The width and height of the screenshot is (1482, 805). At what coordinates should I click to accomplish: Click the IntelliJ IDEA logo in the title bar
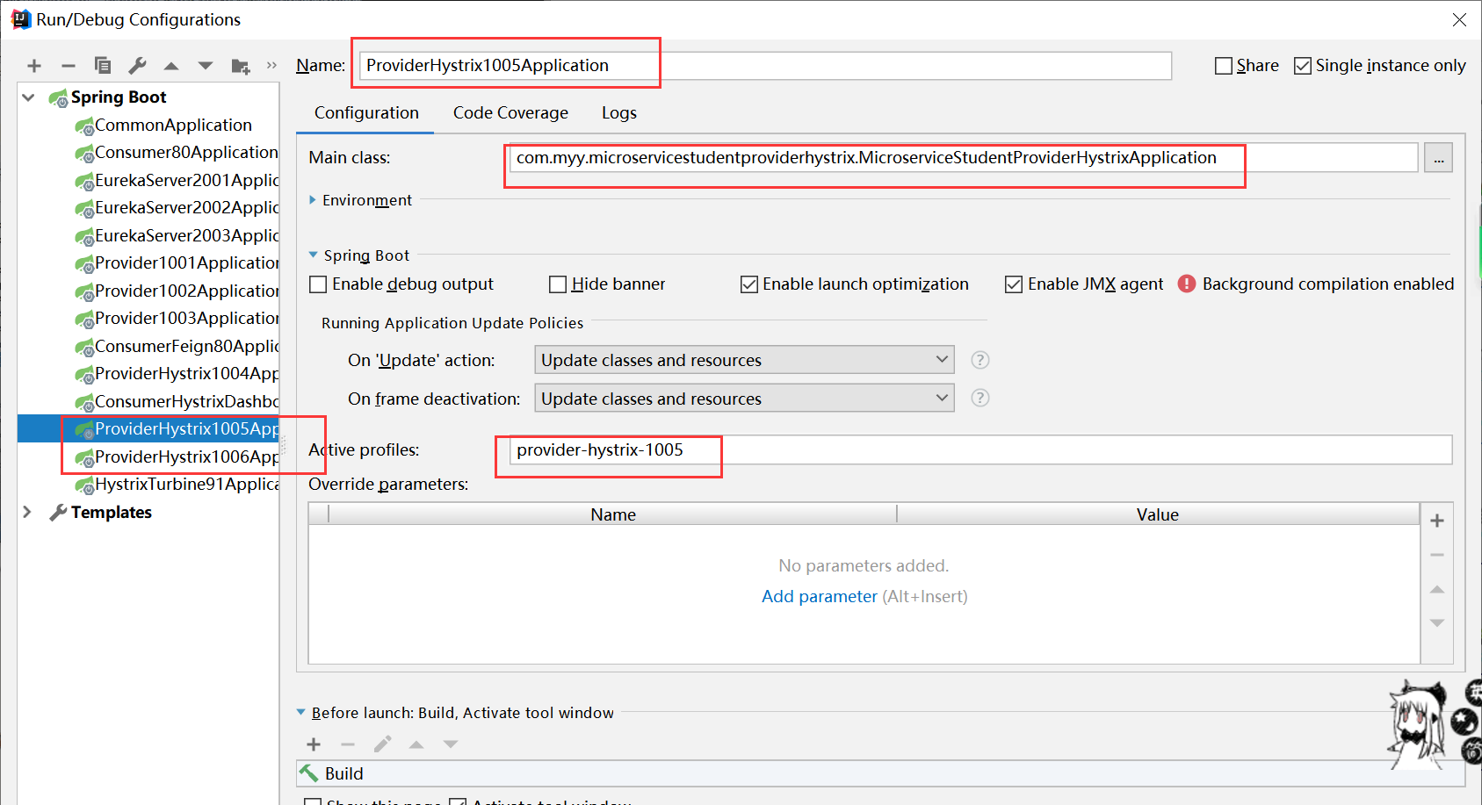click(x=21, y=19)
